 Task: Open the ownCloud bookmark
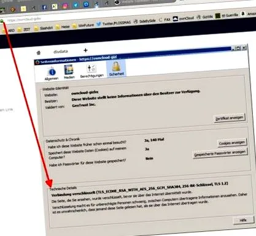click(x=184, y=18)
